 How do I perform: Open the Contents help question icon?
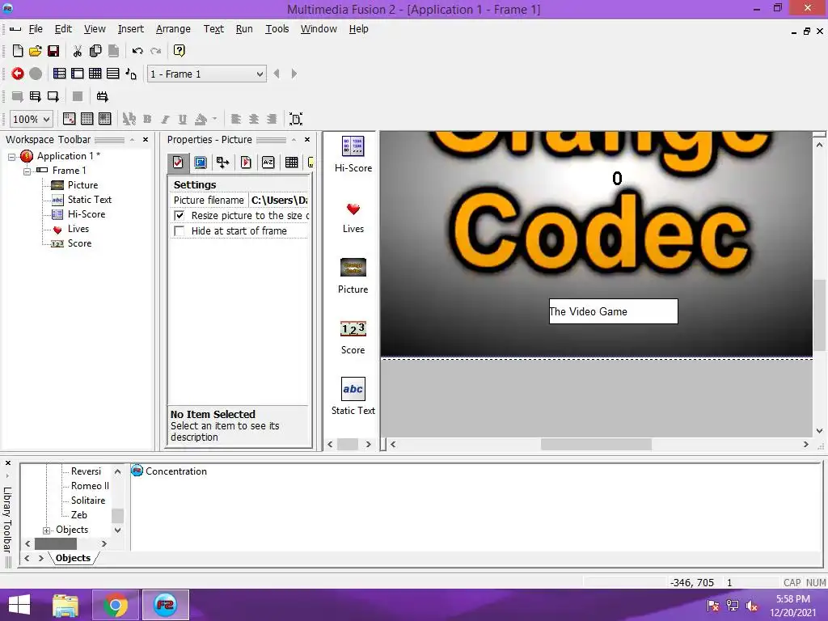click(x=179, y=51)
